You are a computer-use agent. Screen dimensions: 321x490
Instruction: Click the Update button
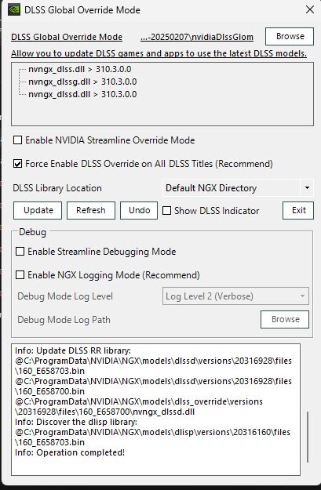click(x=38, y=210)
